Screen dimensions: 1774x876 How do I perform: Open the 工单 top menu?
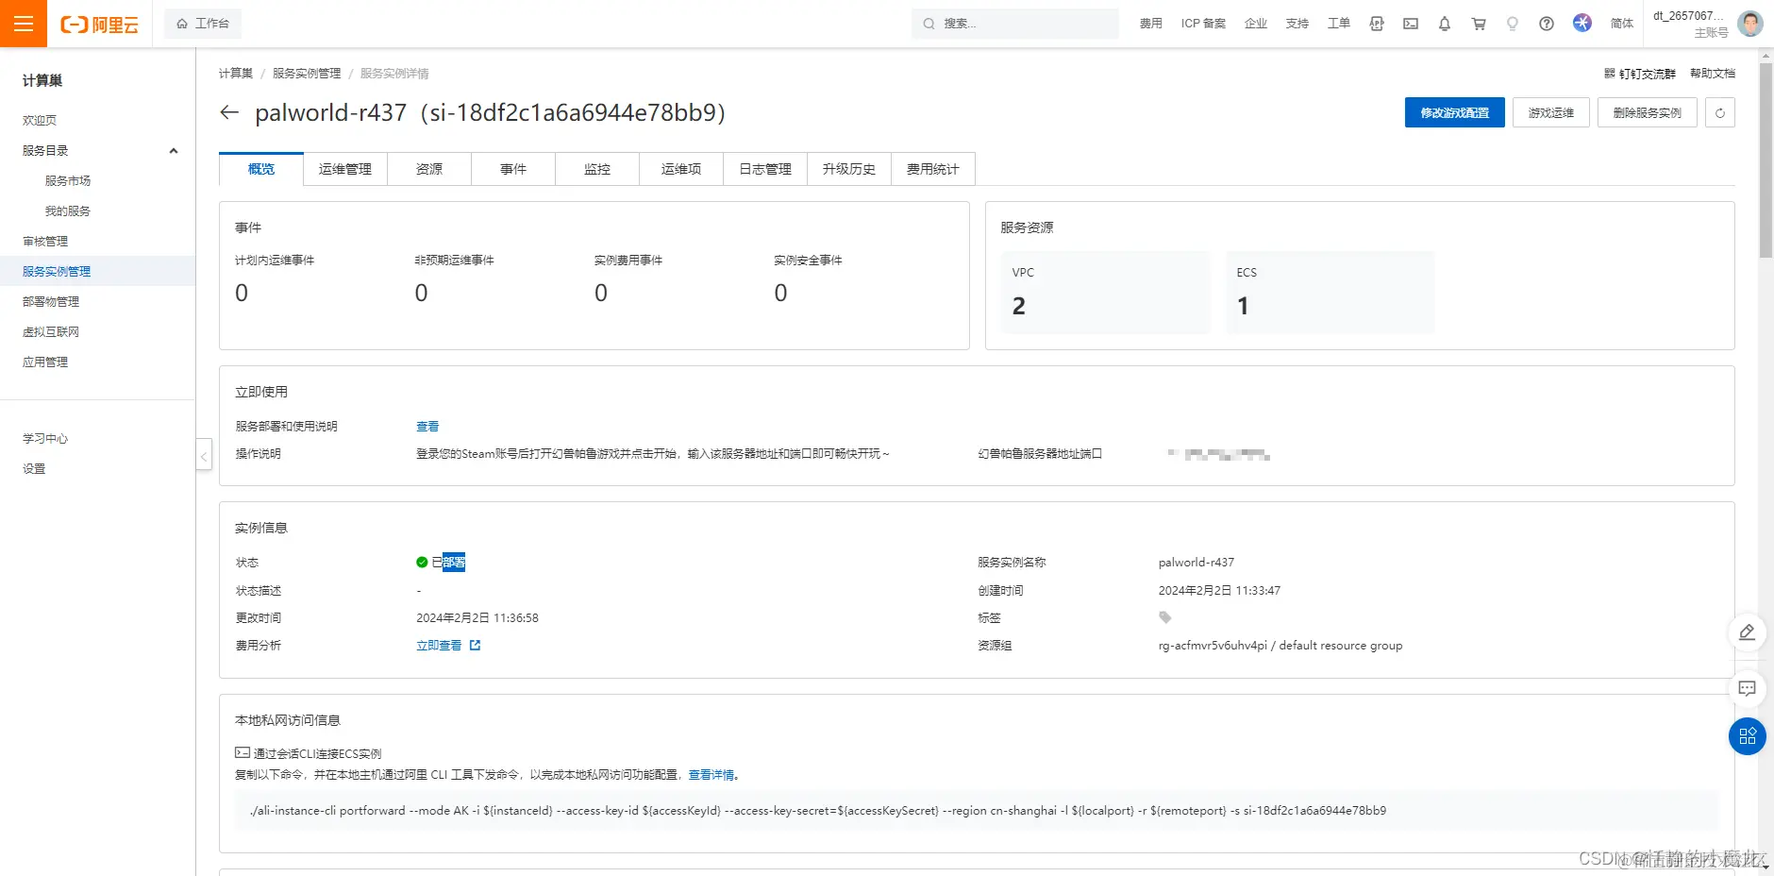pos(1339,24)
